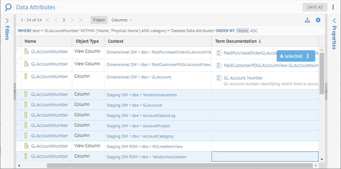The height and width of the screenshot is (169, 341).
Task: Open the Columns dropdown
Action: 122,20
